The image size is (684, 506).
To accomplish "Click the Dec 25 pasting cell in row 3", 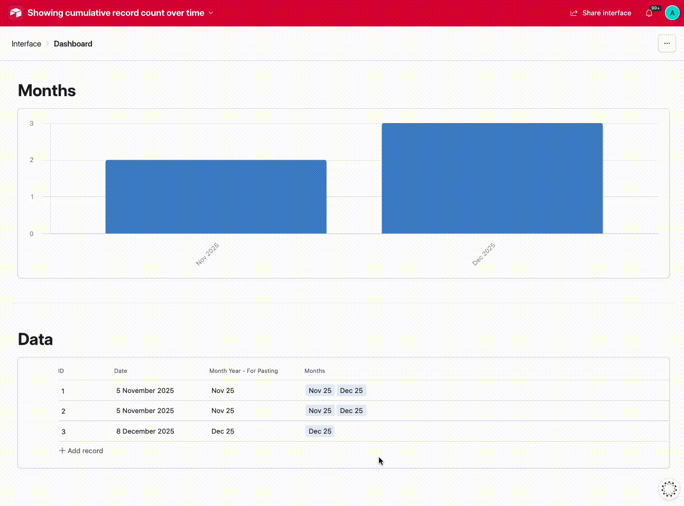I will (x=223, y=431).
